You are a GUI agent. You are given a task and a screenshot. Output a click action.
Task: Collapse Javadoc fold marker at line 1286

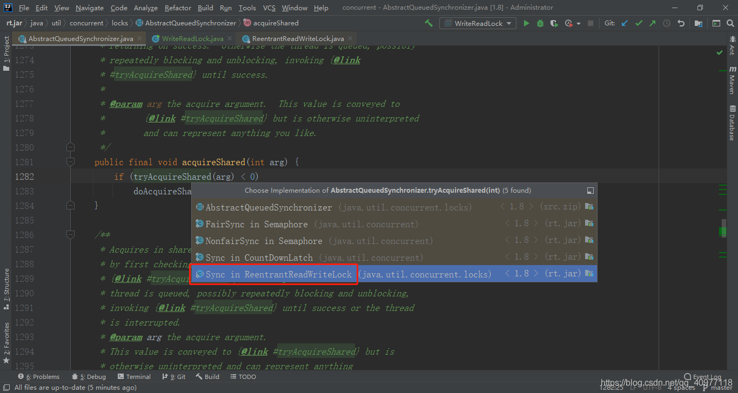(70, 234)
